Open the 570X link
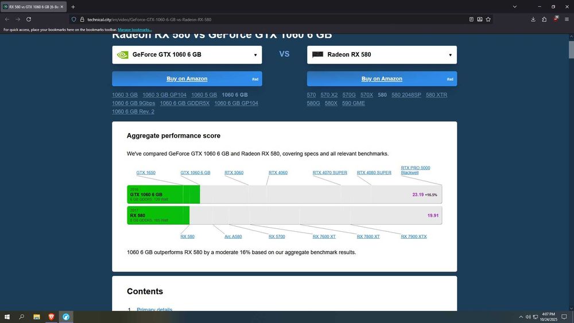574x323 pixels. click(x=366, y=95)
